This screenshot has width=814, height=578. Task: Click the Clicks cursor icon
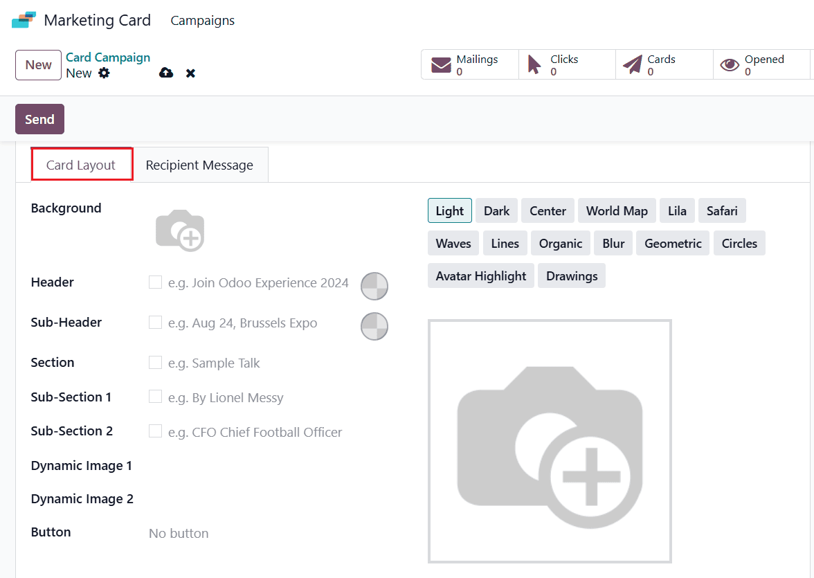pos(534,65)
